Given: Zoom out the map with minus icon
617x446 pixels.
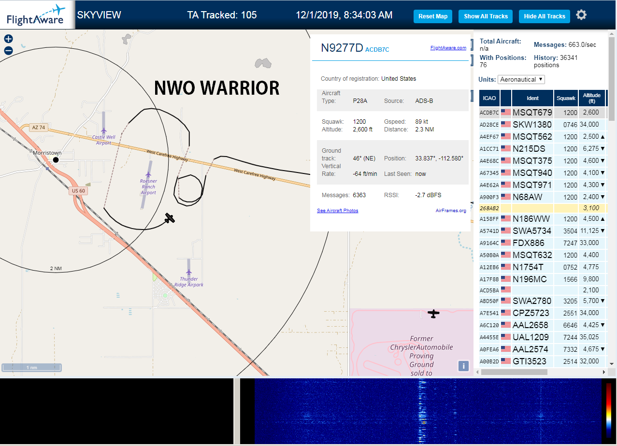Looking at the screenshot, I should coord(8,50).
